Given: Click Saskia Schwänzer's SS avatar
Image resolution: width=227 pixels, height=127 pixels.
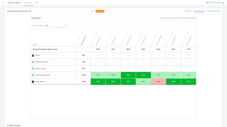Looking at the screenshot, I should click(33, 75).
